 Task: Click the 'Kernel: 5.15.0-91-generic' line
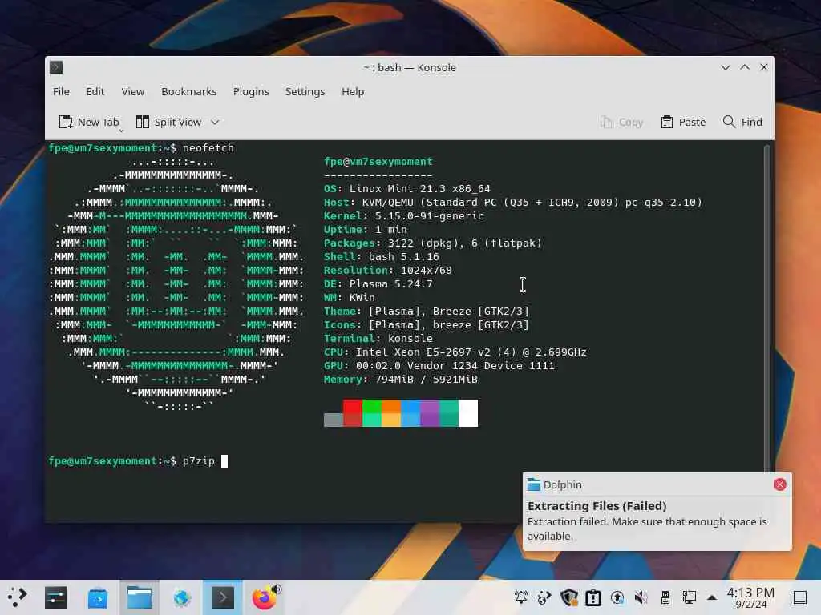coord(404,216)
